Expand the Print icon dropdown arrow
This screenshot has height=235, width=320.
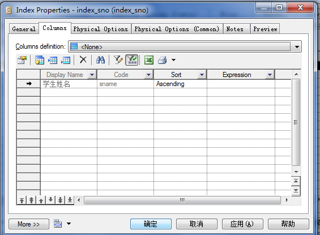pyautogui.click(x=173, y=60)
